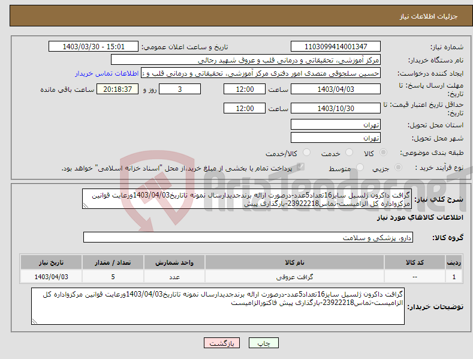This screenshot has width=473, height=359.
Task: Click the buyer notes text area
Action: tap(218, 306)
